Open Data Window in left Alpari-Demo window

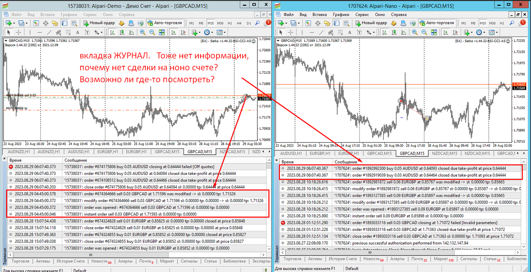click(x=45, y=23)
